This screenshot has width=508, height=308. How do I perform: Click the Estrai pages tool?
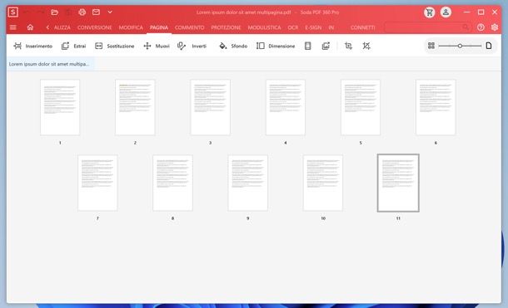(x=73, y=46)
